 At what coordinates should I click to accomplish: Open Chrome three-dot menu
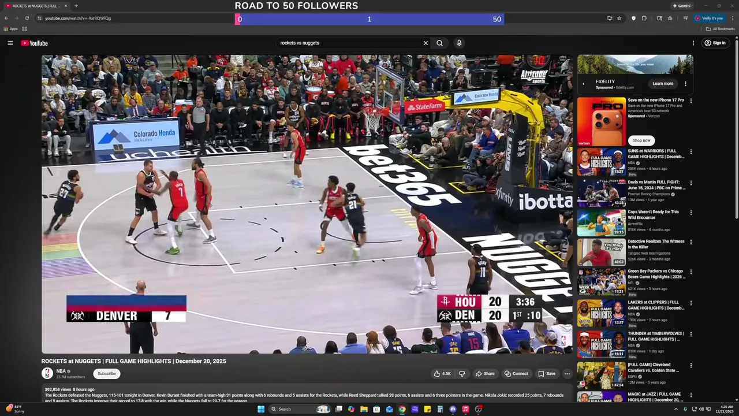[732, 18]
